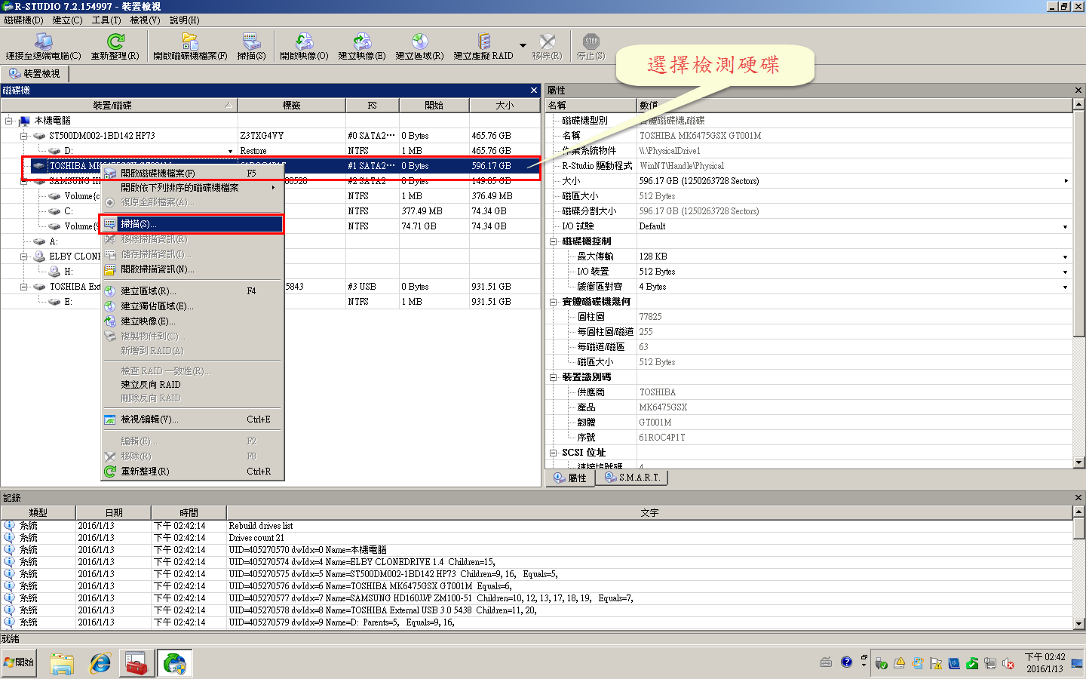Click the Windows 開始 Start button
Screen dimensions: 1086x679
pyautogui.click(x=20, y=662)
